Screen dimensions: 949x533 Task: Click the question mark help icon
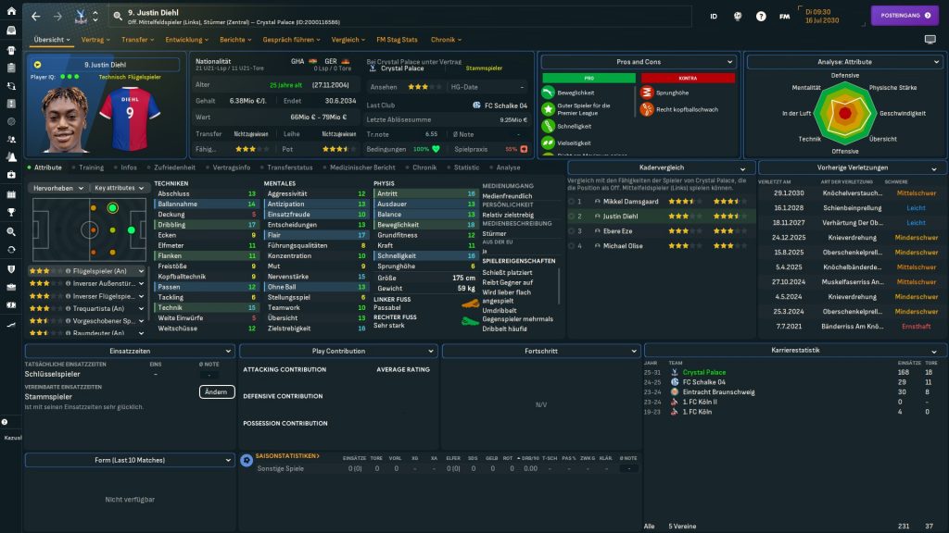761,16
